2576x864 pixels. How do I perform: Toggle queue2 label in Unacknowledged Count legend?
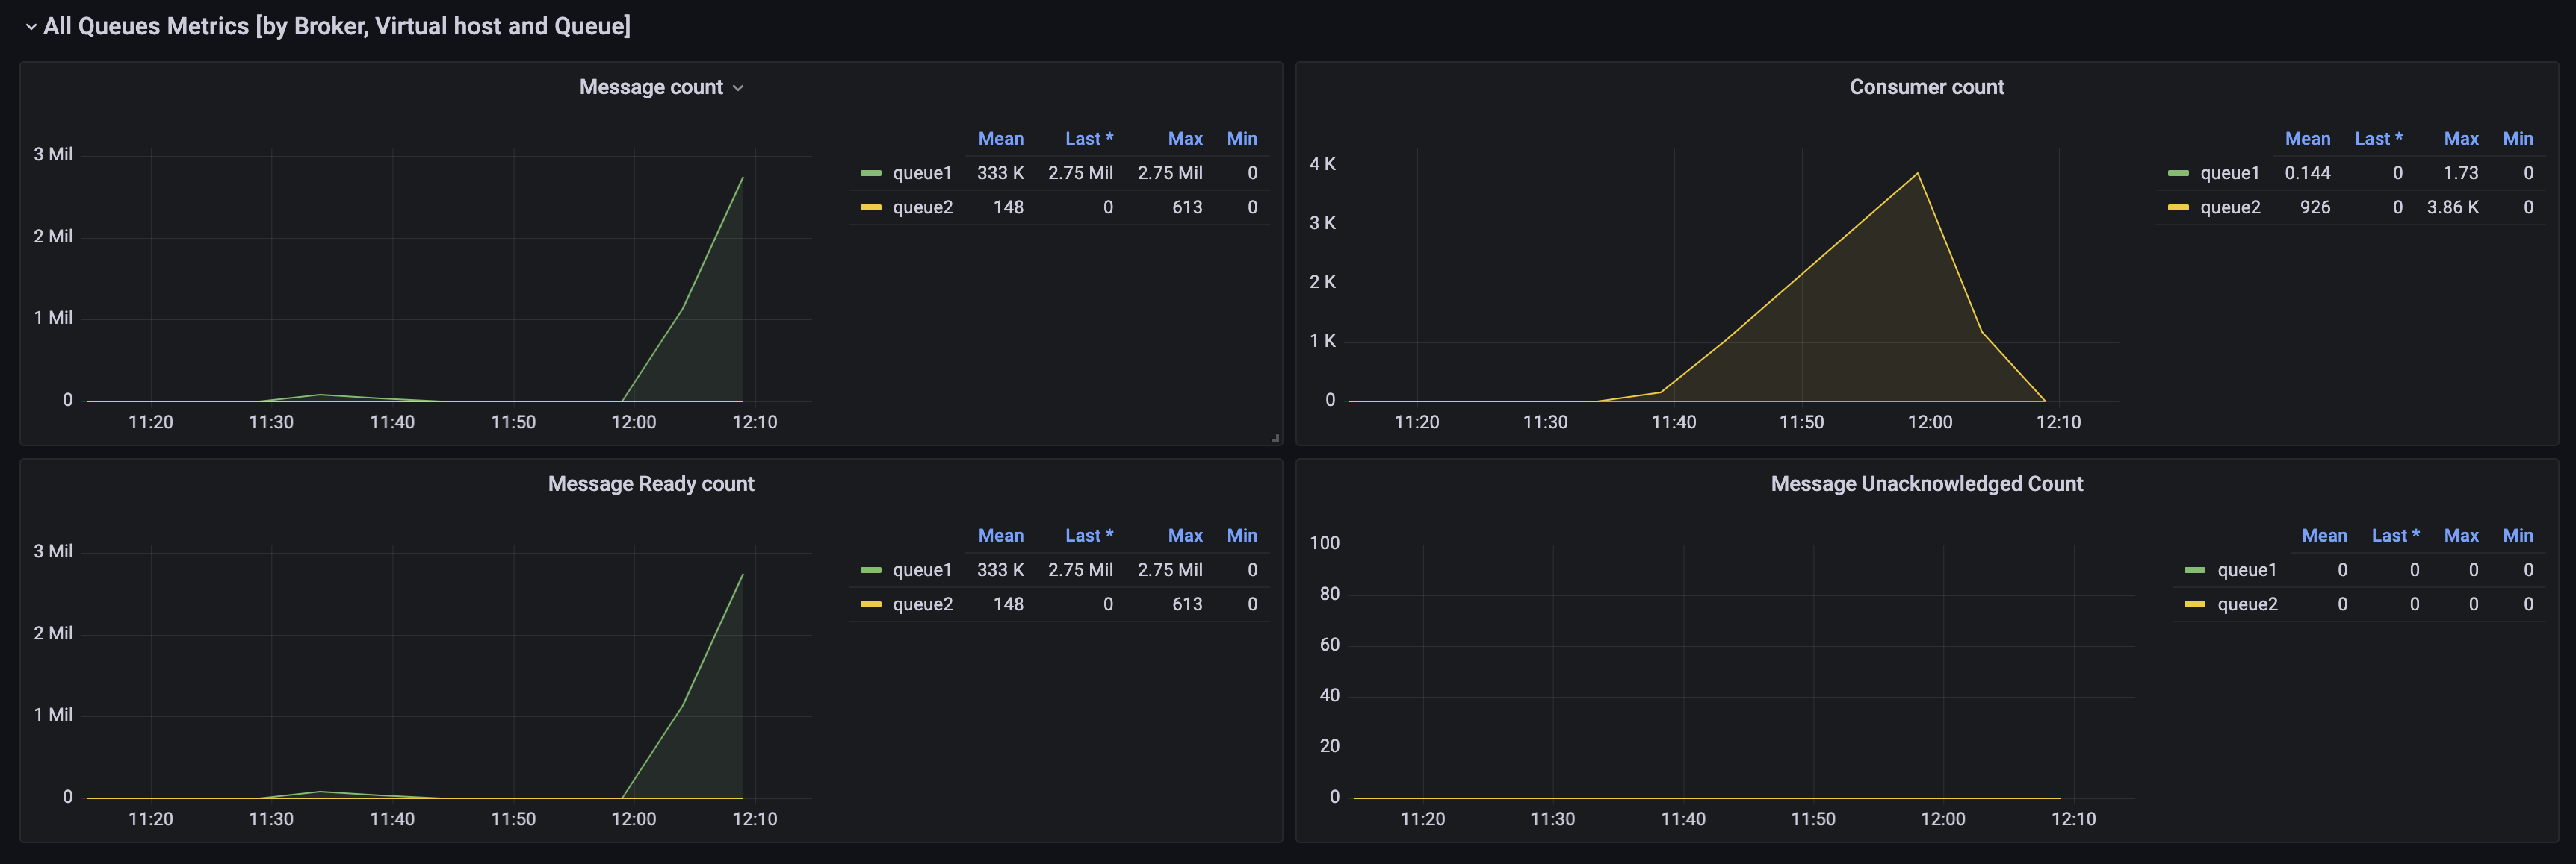pyautogui.click(x=2247, y=604)
